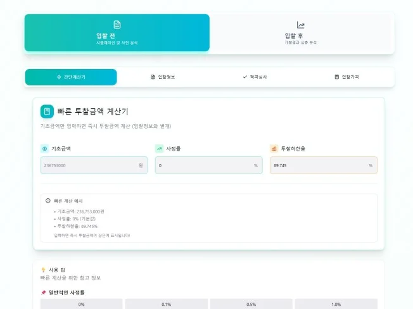Click the trend arrow icon next to 사정률
This screenshot has width=413, height=309.
coord(159,148)
